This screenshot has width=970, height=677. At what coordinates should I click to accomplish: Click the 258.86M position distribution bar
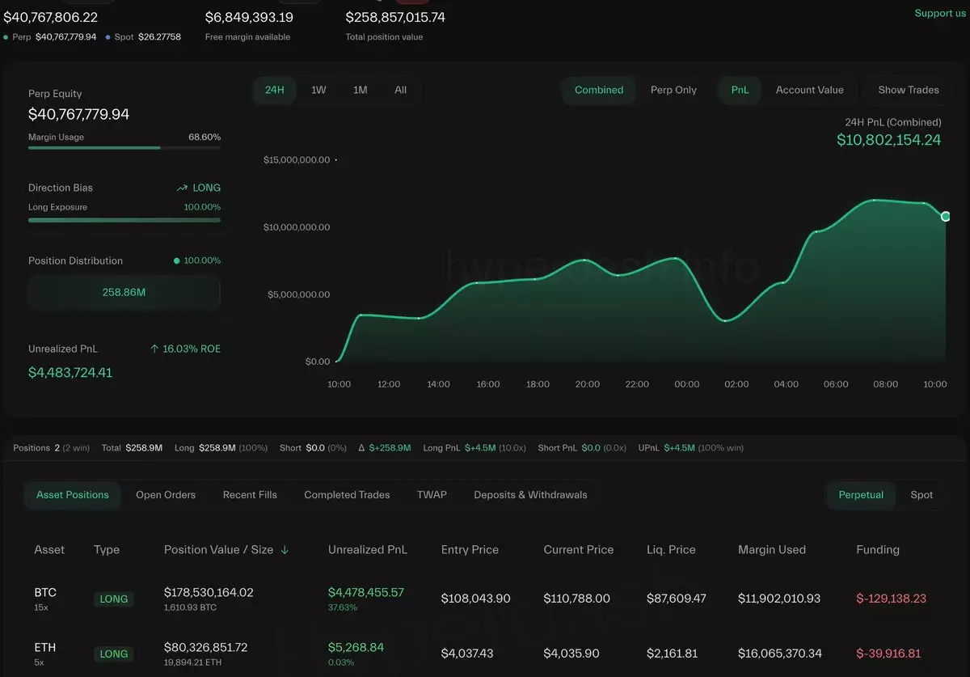[x=124, y=292]
